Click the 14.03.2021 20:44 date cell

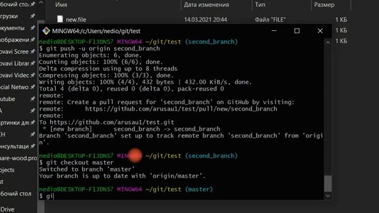[205, 20]
